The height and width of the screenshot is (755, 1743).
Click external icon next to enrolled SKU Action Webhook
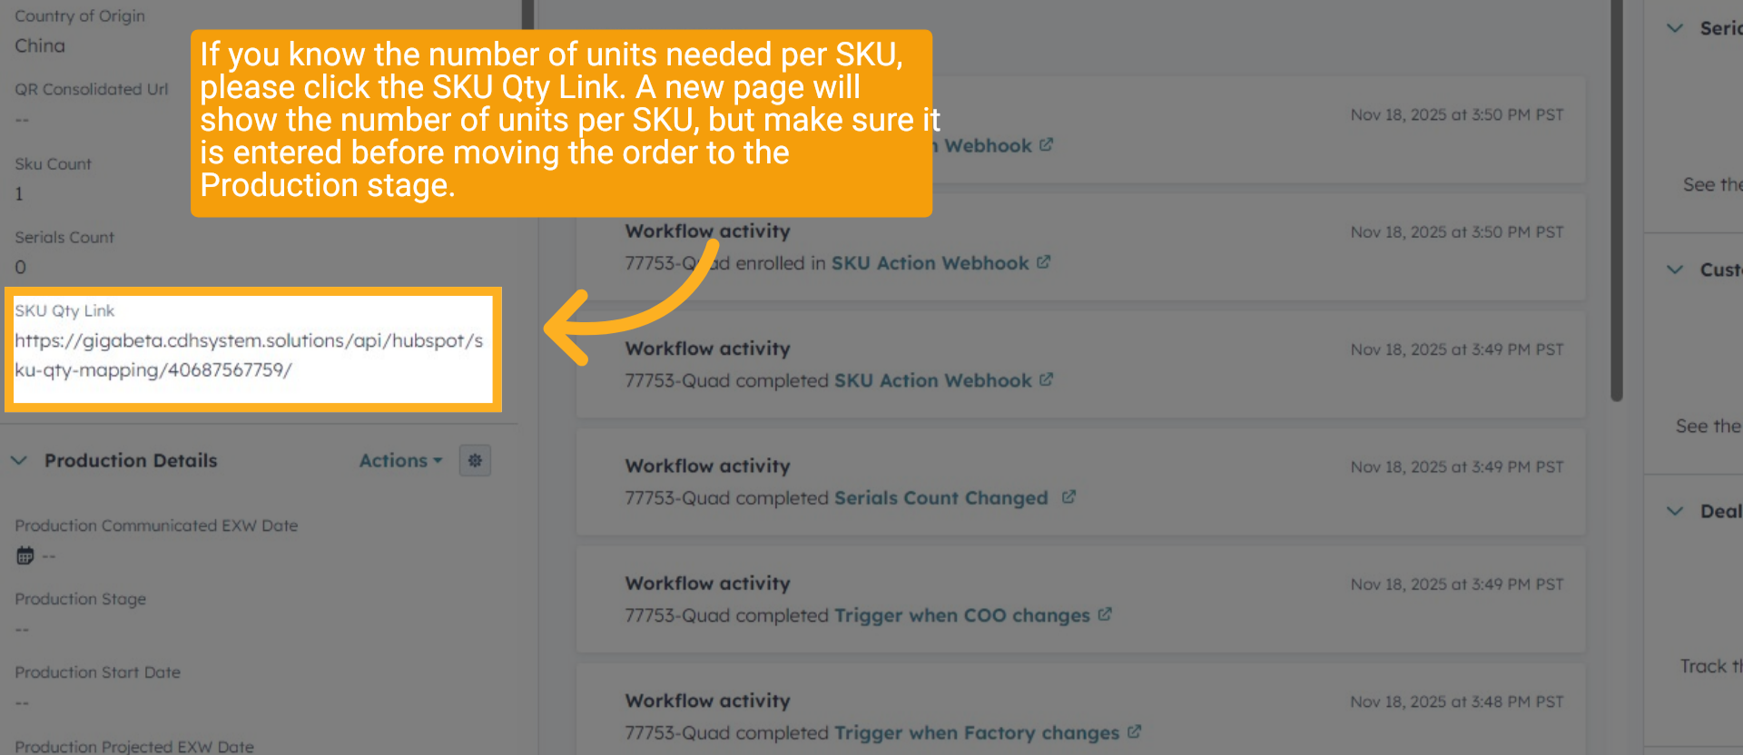pos(1044,262)
